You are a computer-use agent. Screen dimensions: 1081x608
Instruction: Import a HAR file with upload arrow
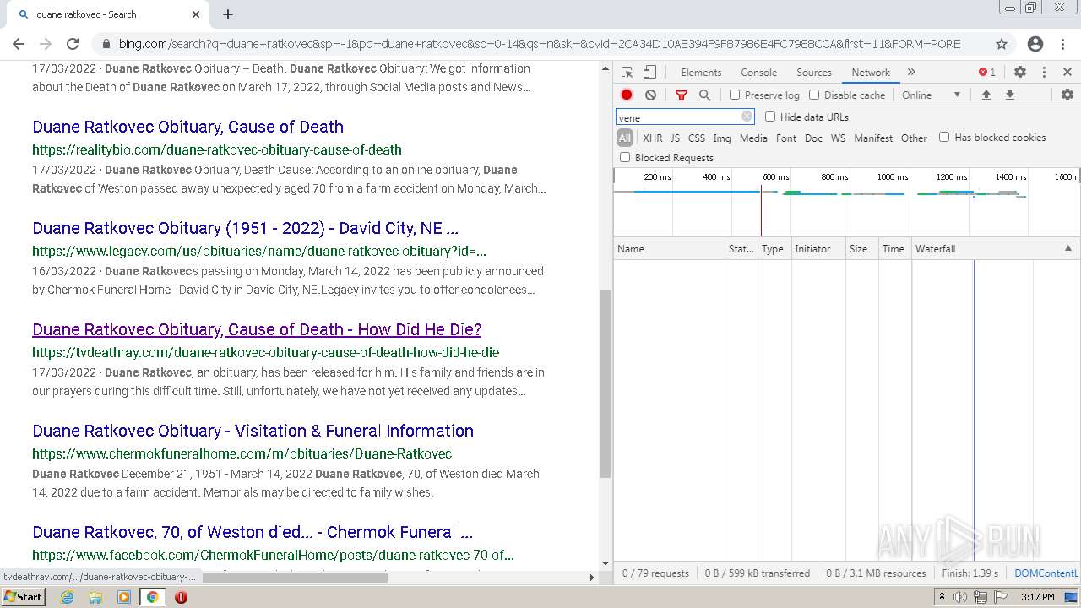[x=986, y=95]
